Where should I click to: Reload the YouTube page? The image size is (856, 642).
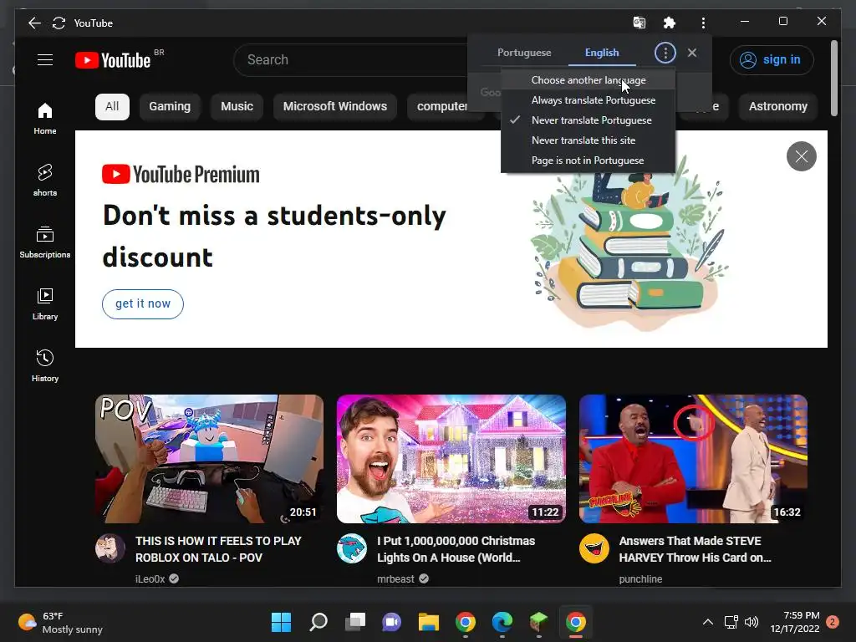click(59, 23)
